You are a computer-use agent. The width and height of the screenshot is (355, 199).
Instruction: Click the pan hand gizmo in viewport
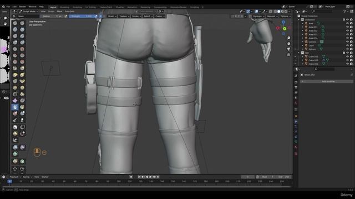pos(288,43)
